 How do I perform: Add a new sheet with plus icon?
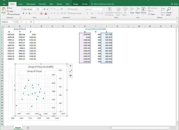click(28, 128)
